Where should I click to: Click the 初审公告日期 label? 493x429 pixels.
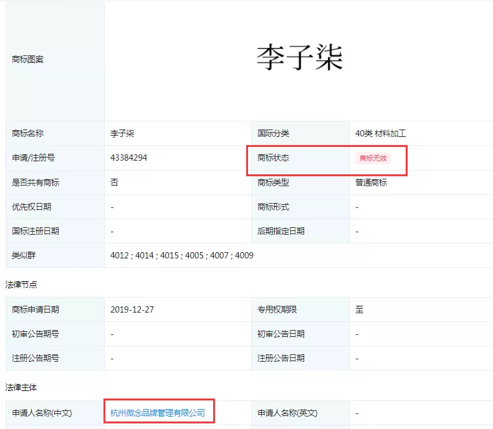click(280, 334)
